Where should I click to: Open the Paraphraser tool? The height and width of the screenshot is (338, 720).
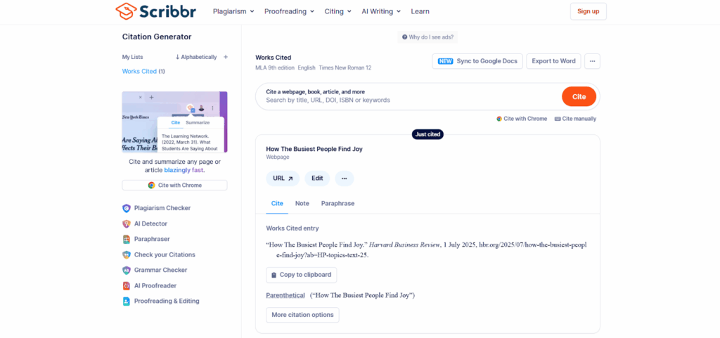[146, 239]
